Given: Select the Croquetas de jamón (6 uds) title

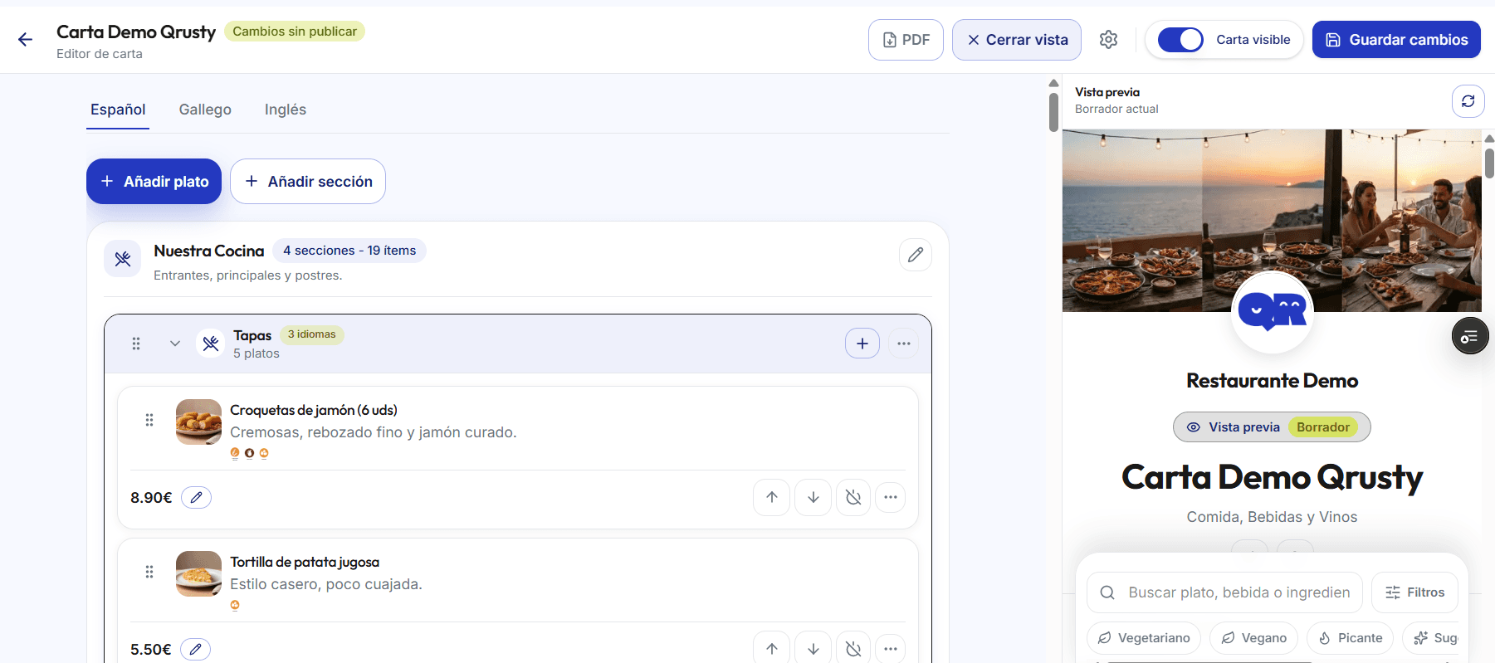Looking at the screenshot, I should [x=314, y=410].
